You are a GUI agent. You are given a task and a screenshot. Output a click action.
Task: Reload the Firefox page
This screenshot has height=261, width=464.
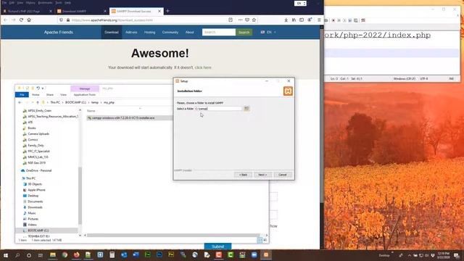[21, 20]
